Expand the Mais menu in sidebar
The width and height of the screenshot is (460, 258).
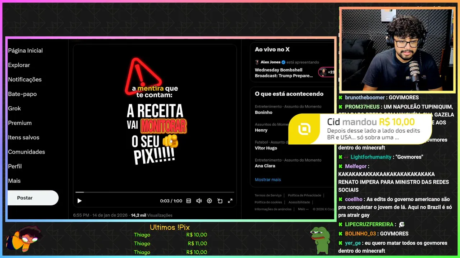pos(14,181)
